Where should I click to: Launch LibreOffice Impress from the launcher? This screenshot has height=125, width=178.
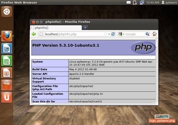coord(6,73)
